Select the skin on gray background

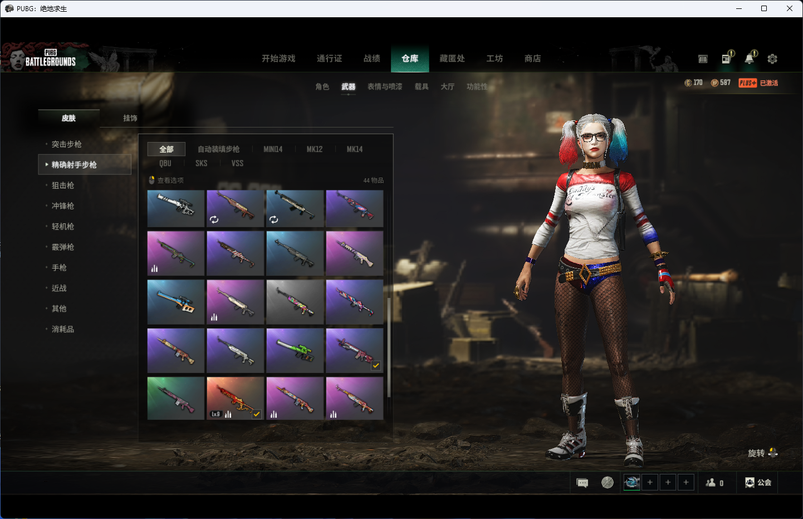pyautogui.click(x=295, y=302)
